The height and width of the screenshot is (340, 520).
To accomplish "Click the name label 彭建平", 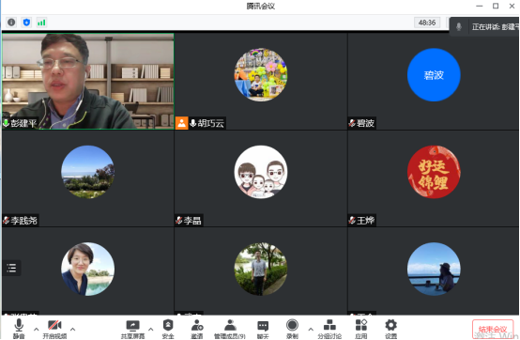I will tap(23, 123).
